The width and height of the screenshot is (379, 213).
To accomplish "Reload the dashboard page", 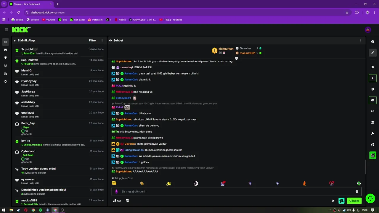I will (x=18, y=12).
